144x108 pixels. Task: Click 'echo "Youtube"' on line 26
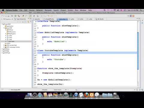pyautogui.click(x=56, y=59)
